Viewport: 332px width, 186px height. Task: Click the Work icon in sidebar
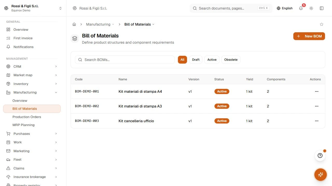tap(8, 142)
